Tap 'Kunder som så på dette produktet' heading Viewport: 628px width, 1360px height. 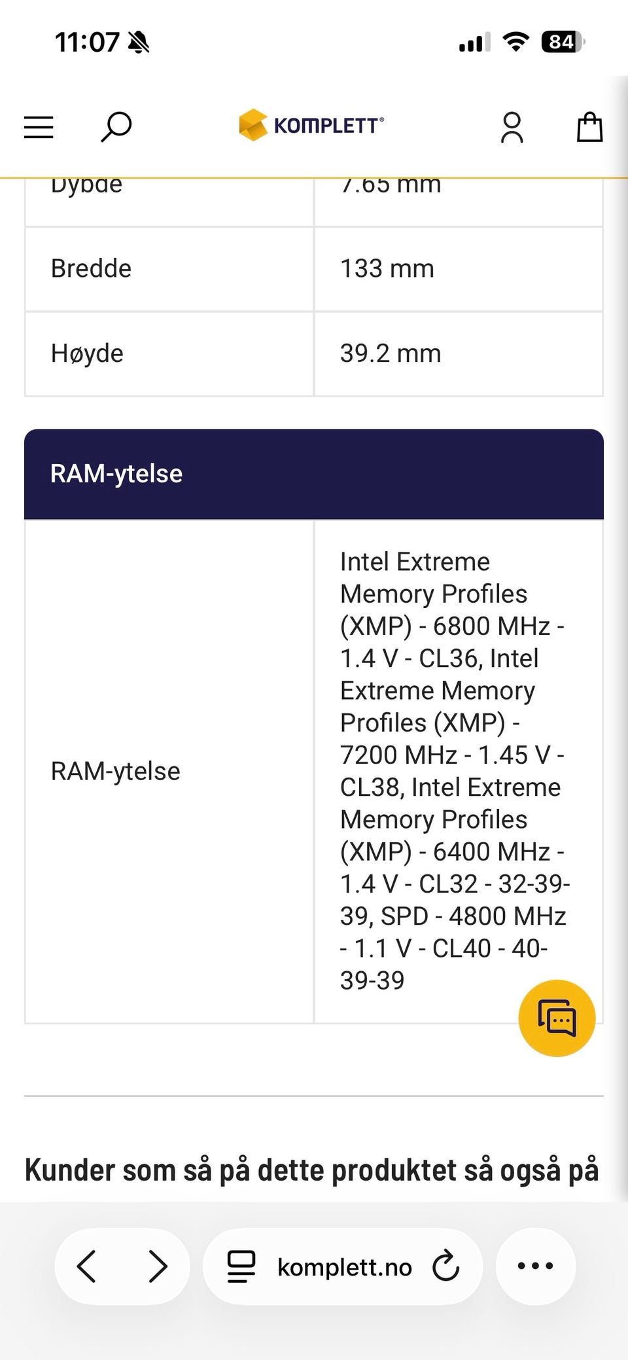pos(311,1170)
